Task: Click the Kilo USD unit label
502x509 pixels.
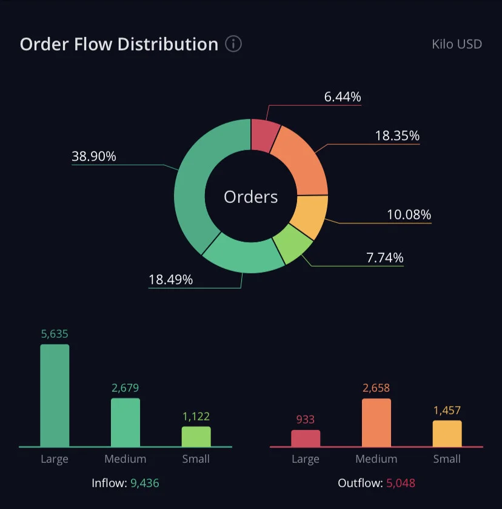Action: [x=457, y=44]
